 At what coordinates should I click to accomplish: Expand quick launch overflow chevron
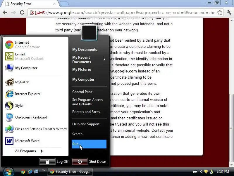(x=43, y=170)
